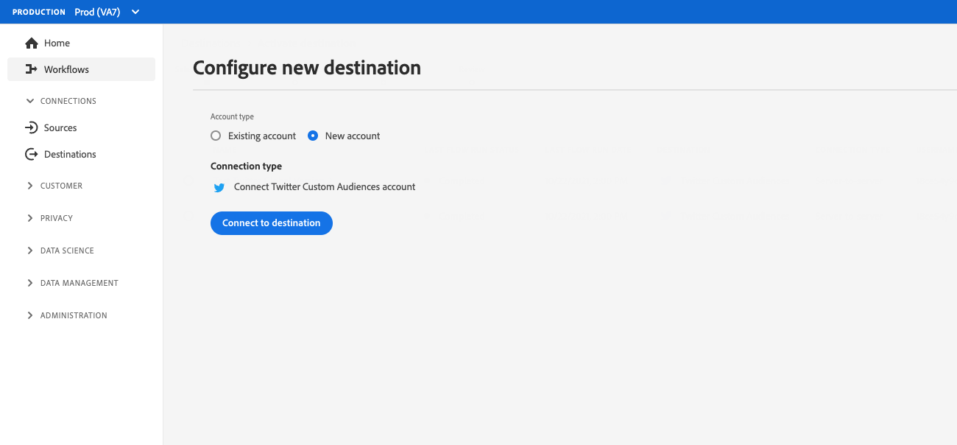The image size is (957, 445).
Task: Navigate to Destinations in the sidebar
Action: click(70, 154)
